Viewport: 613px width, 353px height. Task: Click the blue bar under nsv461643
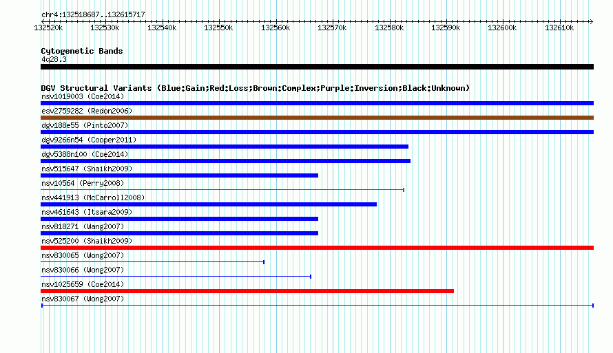pos(180,219)
